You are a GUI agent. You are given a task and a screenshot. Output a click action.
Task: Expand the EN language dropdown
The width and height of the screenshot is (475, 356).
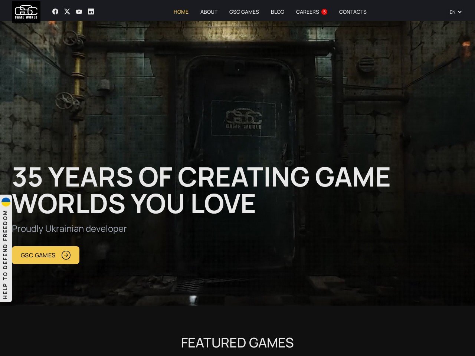455,12
